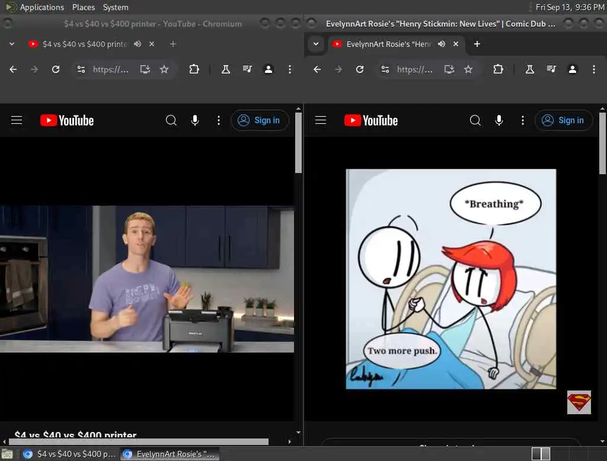Viewport: 607px width, 461px height.
Task: Click YouTube logo in left window
Action: pyautogui.click(x=67, y=120)
